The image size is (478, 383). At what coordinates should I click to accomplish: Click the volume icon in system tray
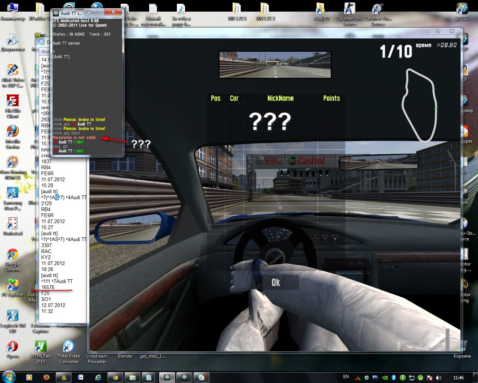(439, 378)
